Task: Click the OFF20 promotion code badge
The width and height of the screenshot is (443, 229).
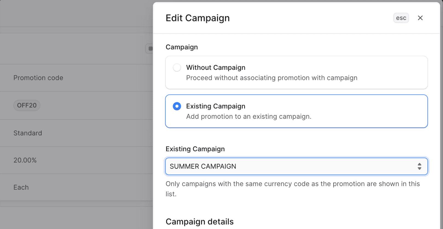Action: point(27,105)
